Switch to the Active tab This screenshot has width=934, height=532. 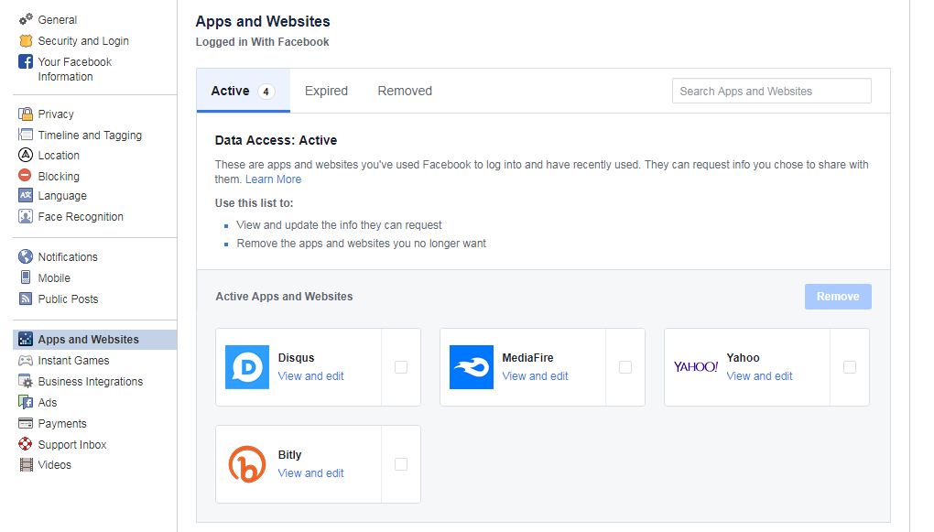click(243, 91)
